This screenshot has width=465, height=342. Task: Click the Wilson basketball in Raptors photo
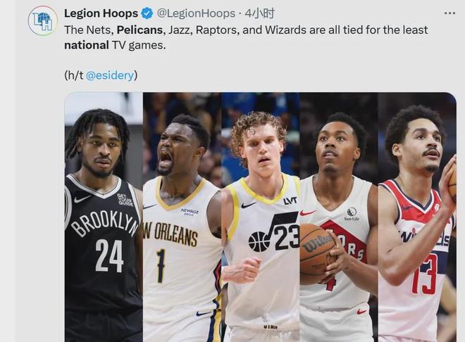click(x=318, y=249)
